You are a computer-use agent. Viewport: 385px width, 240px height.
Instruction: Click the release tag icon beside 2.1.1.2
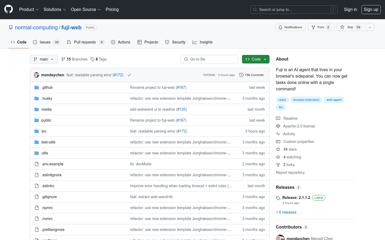[278, 198]
